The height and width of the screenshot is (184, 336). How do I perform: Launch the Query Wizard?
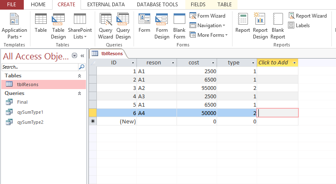pyautogui.click(x=106, y=26)
